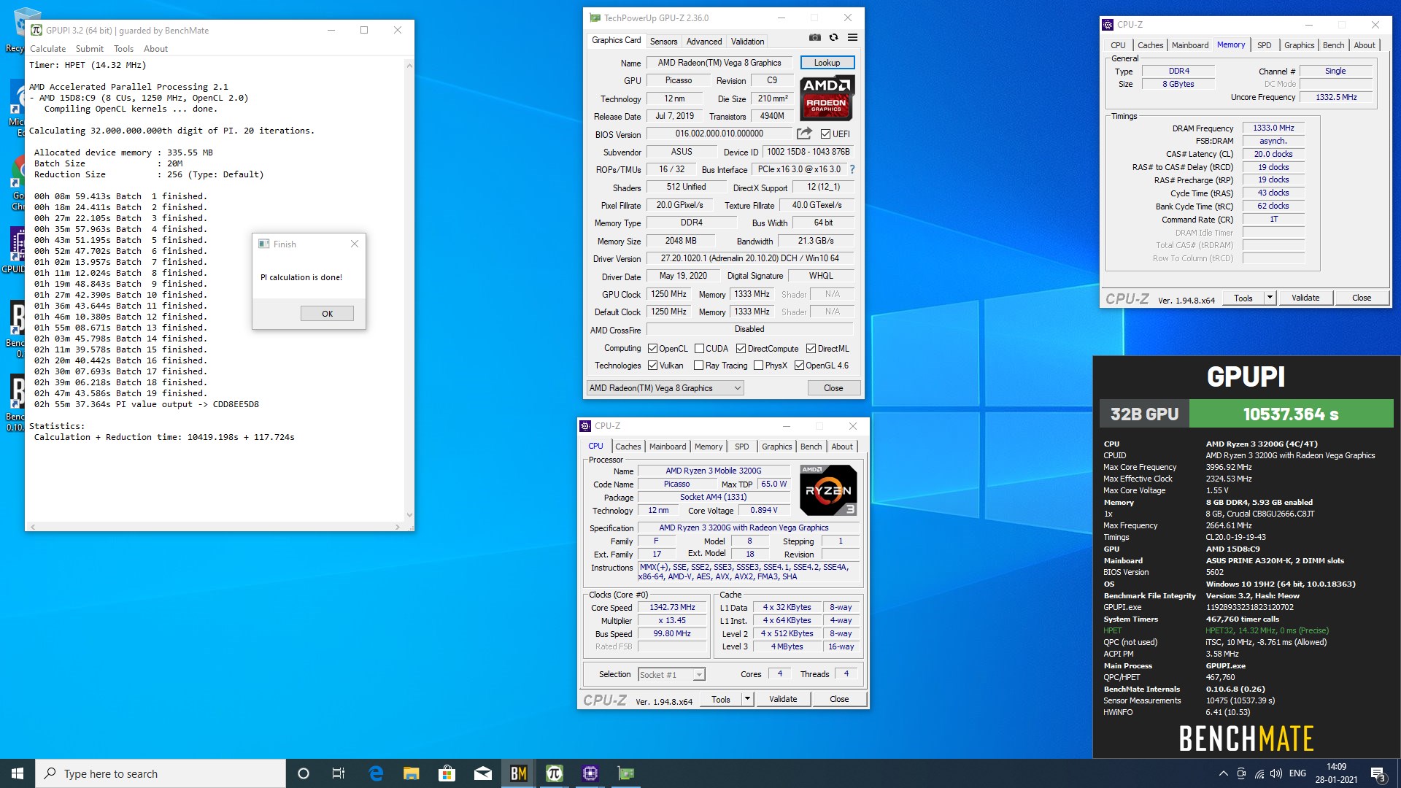Viewport: 1401px width, 788px height.
Task: Click GPU-Z refresh icon
Action: 833,37
